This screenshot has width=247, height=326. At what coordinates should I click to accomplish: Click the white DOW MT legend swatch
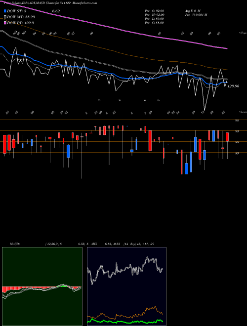5,17
